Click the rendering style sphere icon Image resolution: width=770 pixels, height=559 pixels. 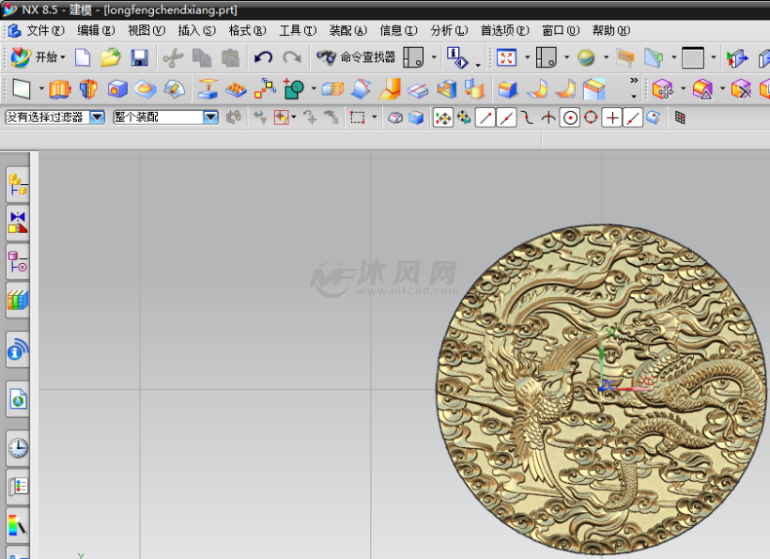coord(586,58)
